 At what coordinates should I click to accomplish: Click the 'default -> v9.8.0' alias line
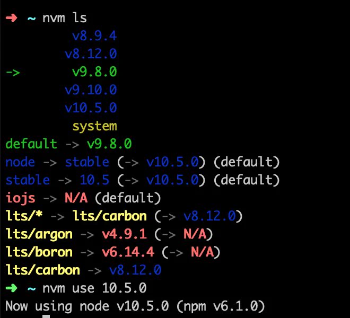click(68, 144)
